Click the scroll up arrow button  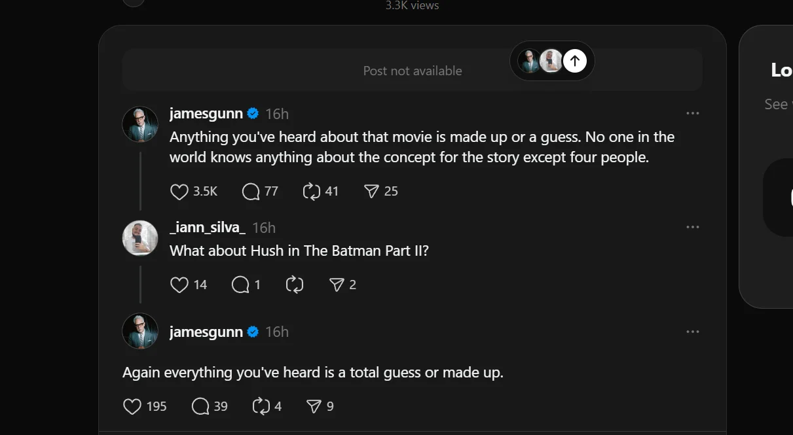[575, 61]
